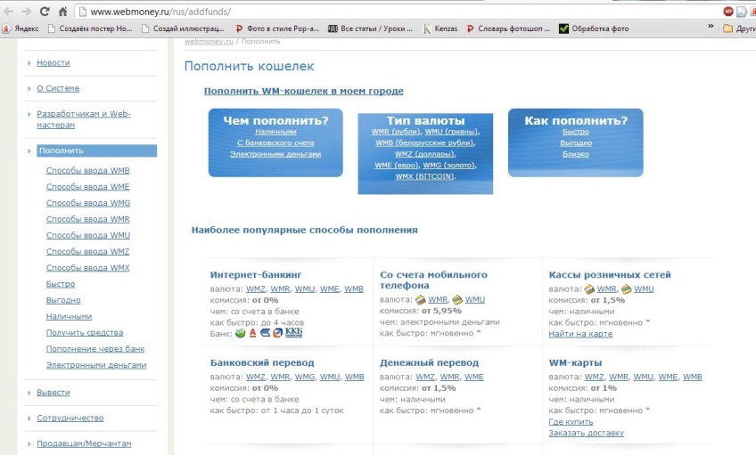This screenshot has width=756, height=455.
Task: Open the Банковский перевод heading
Action: pos(262,363)
